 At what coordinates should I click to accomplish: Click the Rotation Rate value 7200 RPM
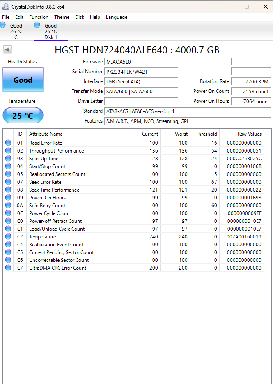251,82
